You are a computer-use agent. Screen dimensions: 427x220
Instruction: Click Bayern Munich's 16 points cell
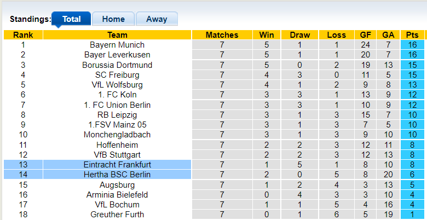pos(412,45)
